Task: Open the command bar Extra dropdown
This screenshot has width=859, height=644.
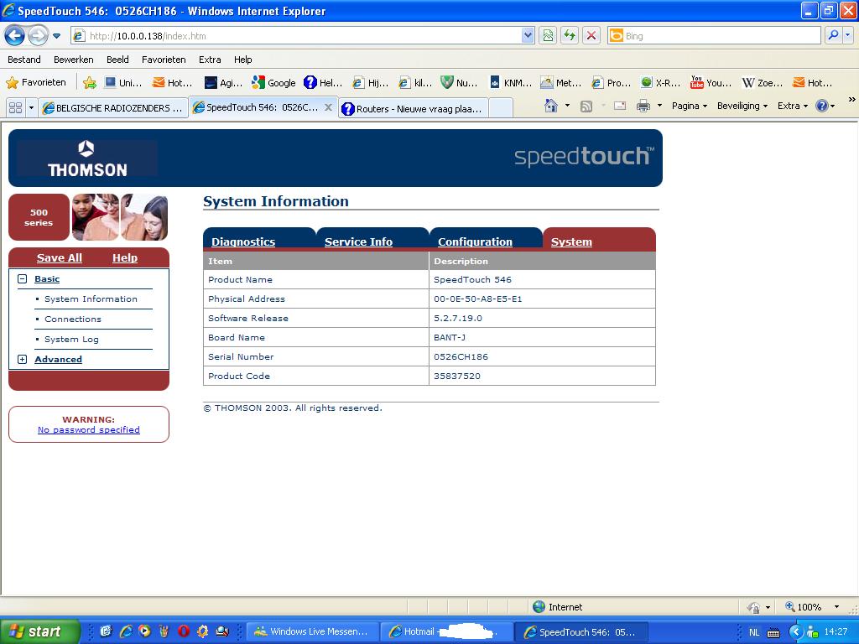Action: 793,106
